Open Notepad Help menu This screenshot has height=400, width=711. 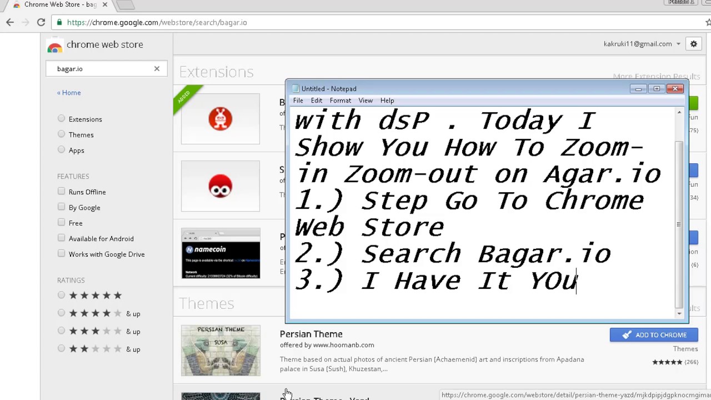click(387, 101)
